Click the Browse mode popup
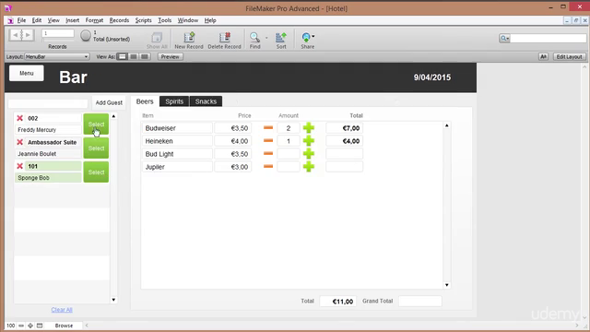Screen dimensions: 590x332 coord(64,326)
